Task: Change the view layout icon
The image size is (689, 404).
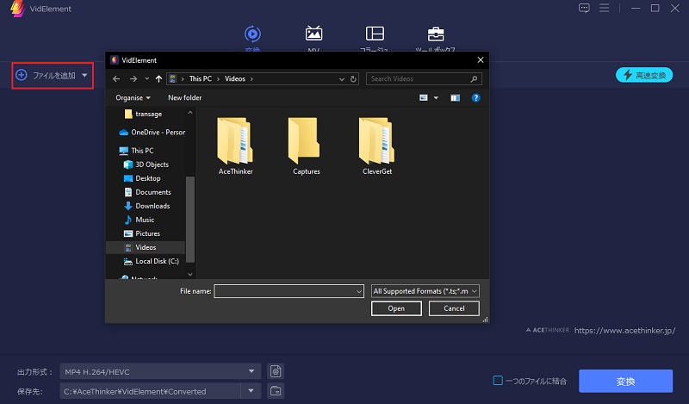Action: tap(424, 97)
